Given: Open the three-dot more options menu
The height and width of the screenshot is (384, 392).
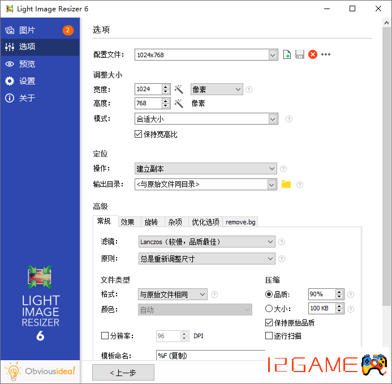Looking at the screenshot, I should [x=326, y=55].
